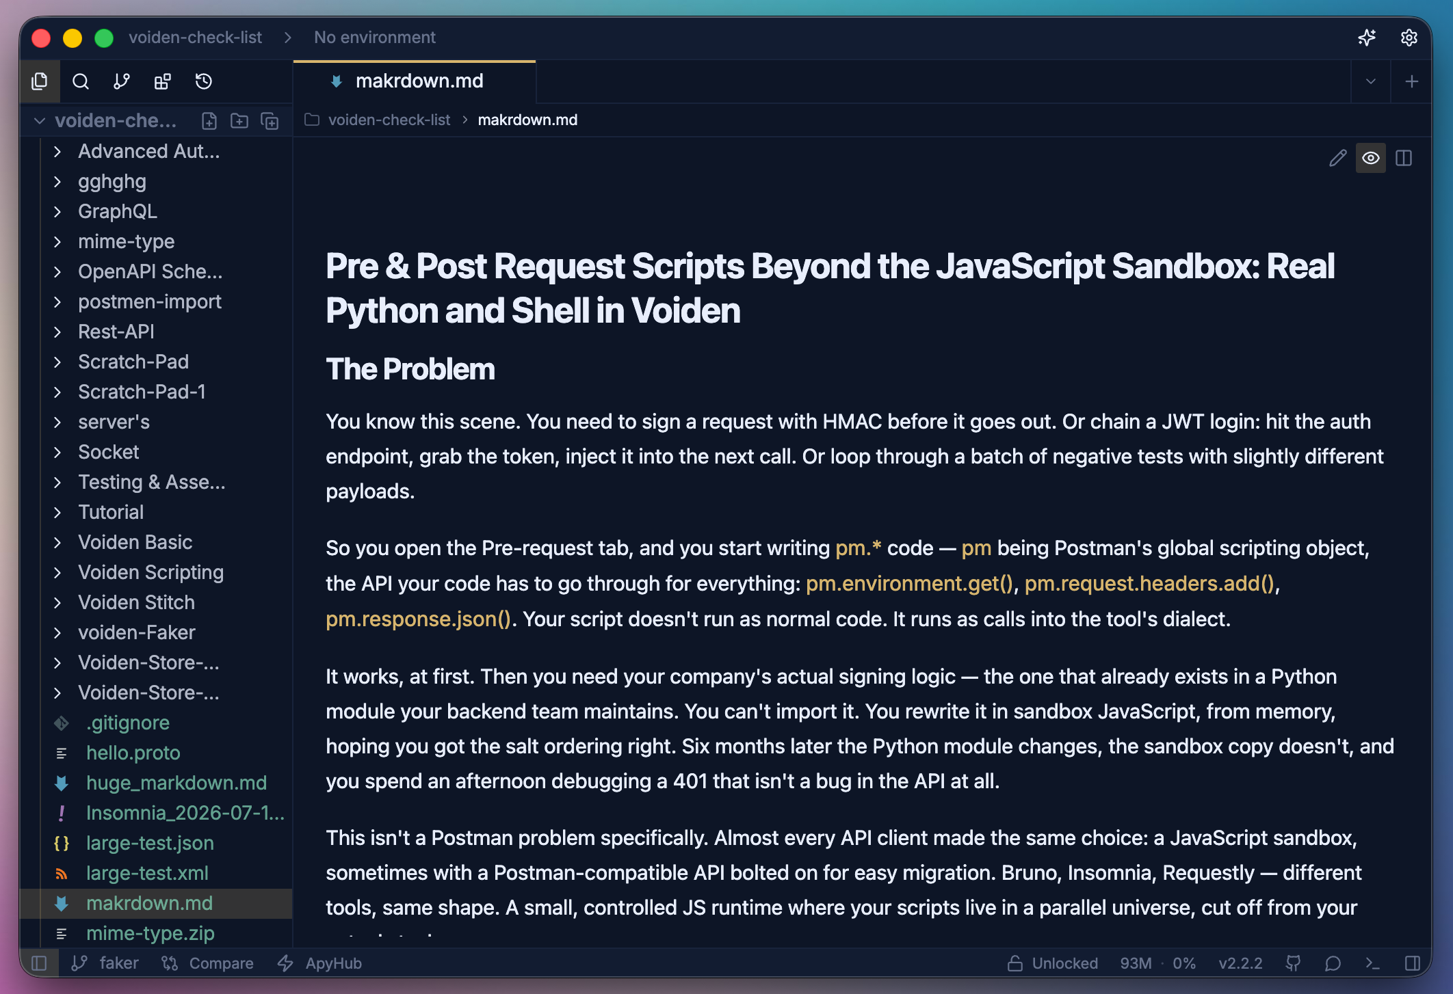
Task: Click makrdown.md in the breadcrumb
Action: (527, 120)
